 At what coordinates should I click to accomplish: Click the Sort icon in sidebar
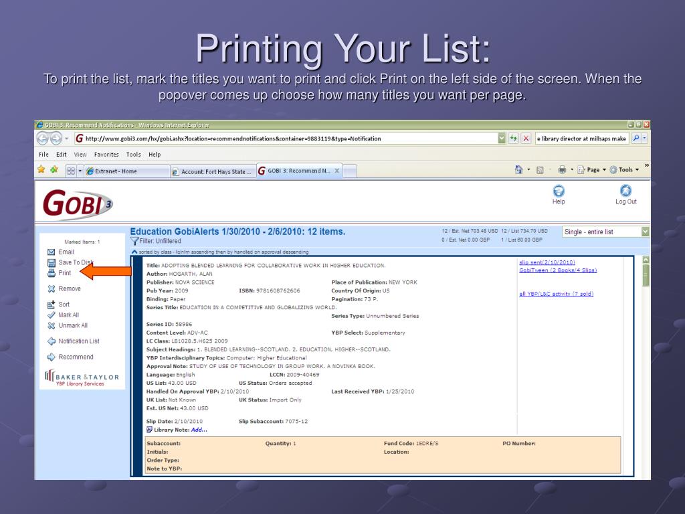click(51, 305)
